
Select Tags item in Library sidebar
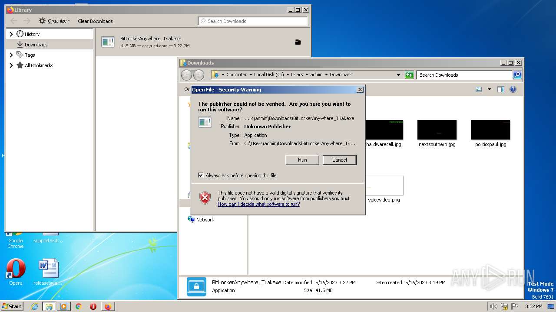click(x=30, y=55)
